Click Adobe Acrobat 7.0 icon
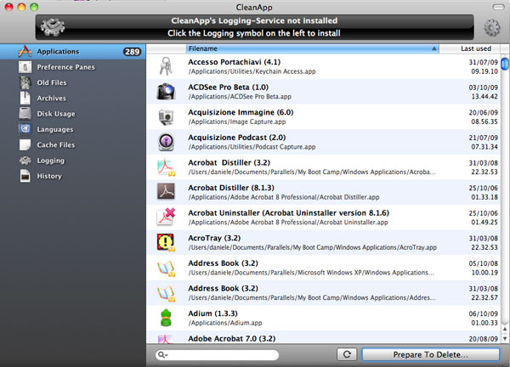Viewport: 510px width, 367px height. point(166,339)
